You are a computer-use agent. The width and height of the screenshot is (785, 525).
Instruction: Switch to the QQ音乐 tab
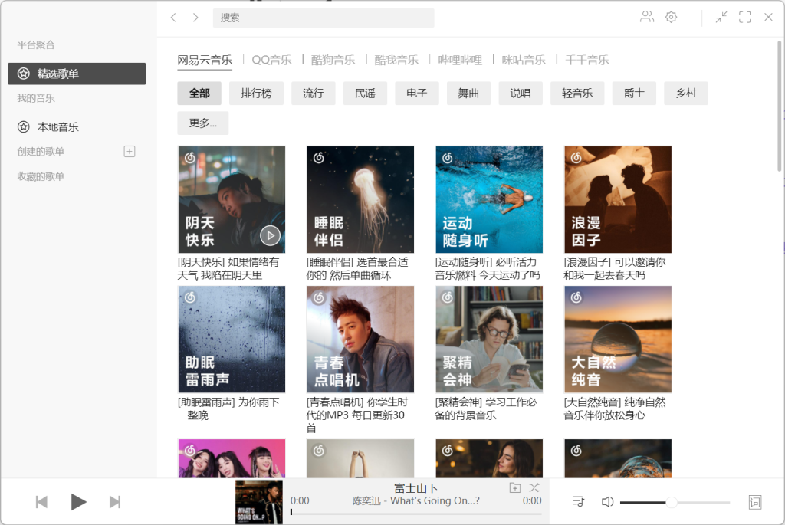pos(272,60)
